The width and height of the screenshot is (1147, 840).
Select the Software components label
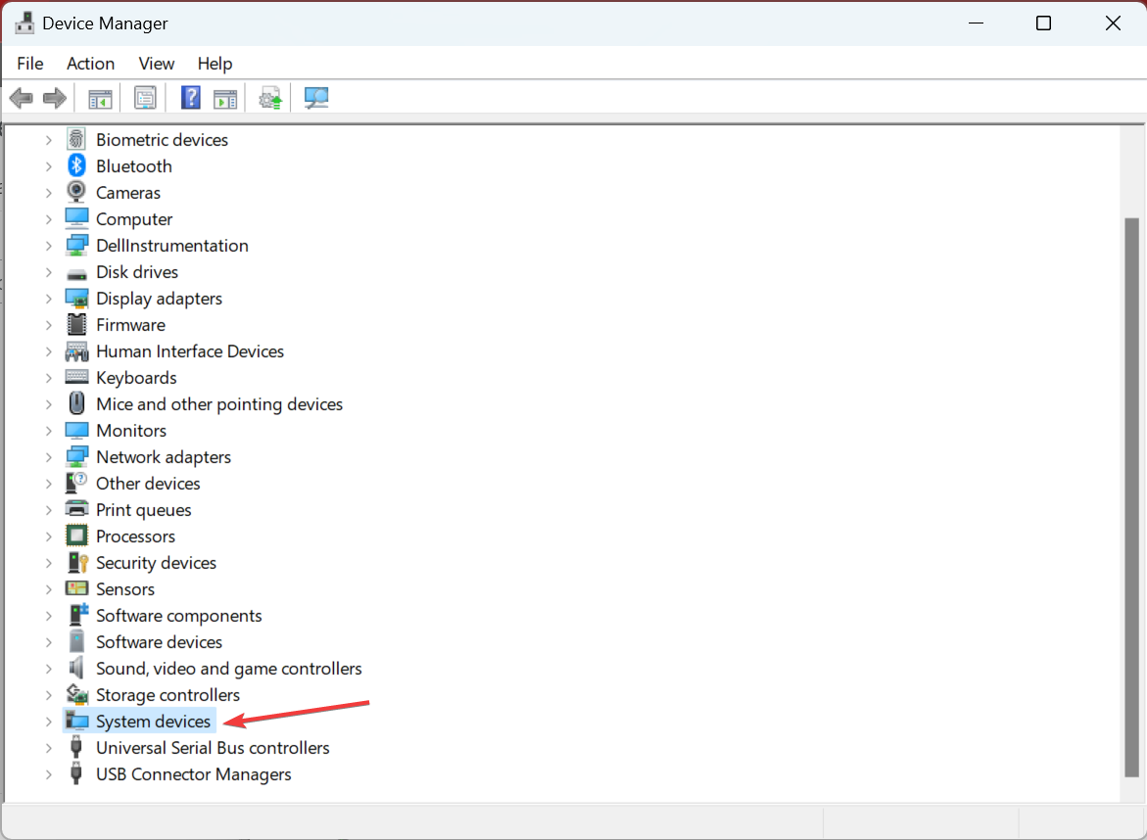[178, 616]
